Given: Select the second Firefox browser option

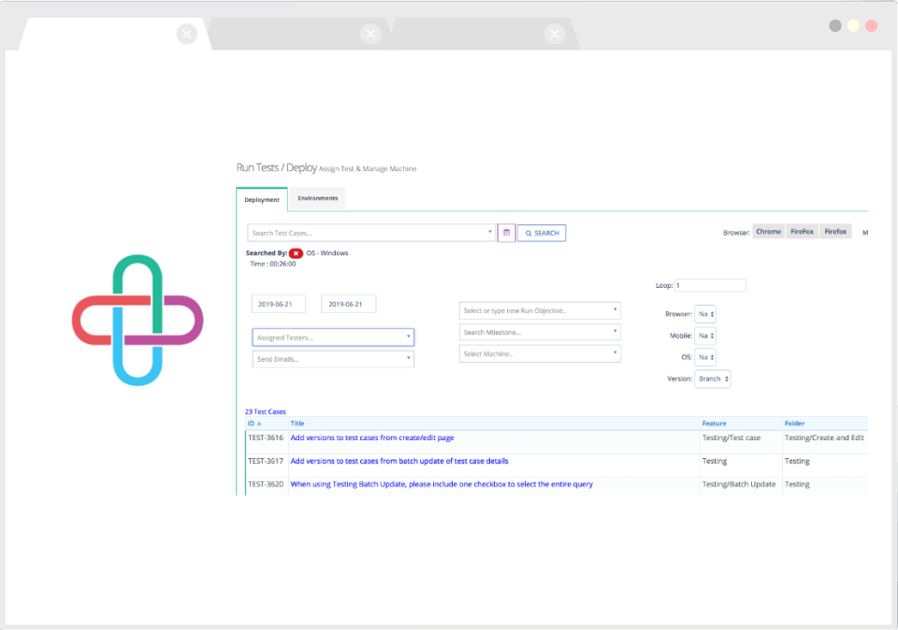Looking at the screenshot, I should pos(834,231).
